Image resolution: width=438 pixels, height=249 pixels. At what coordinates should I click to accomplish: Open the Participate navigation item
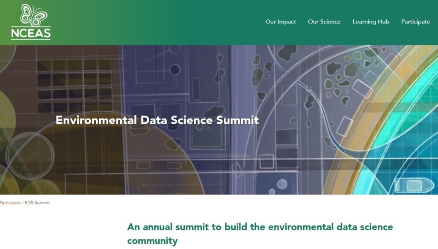(x=415, y=21)
